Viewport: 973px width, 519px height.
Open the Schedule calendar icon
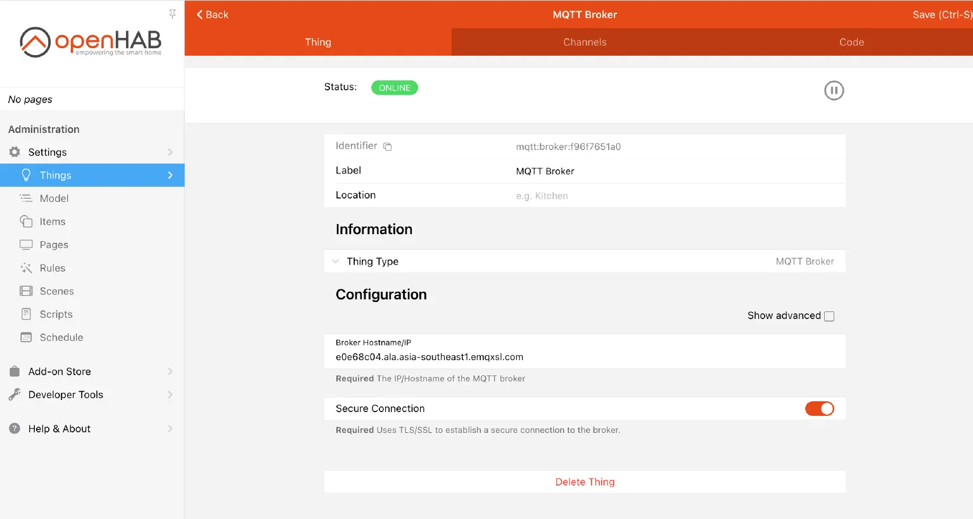pyautogui.click(x=25, y=337)
